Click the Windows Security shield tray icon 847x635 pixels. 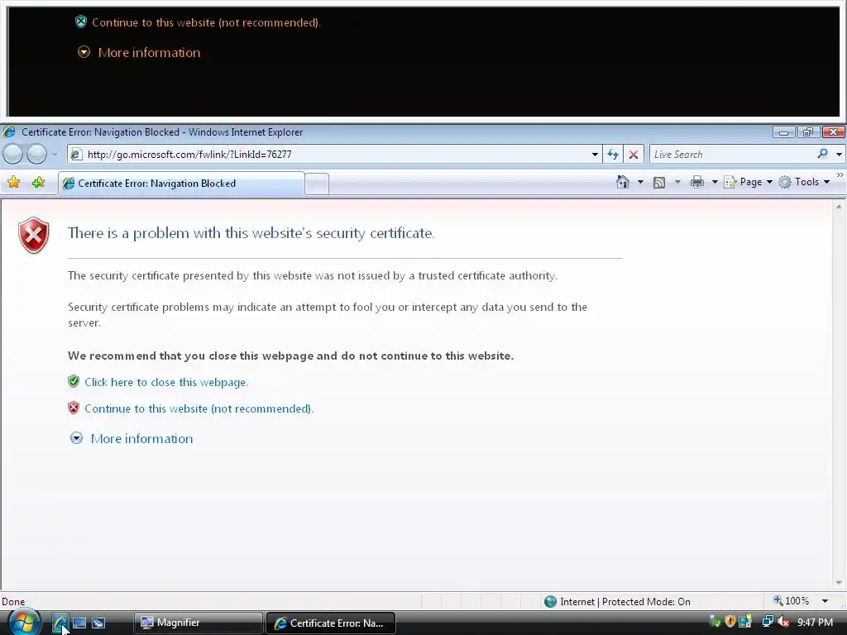730,622
